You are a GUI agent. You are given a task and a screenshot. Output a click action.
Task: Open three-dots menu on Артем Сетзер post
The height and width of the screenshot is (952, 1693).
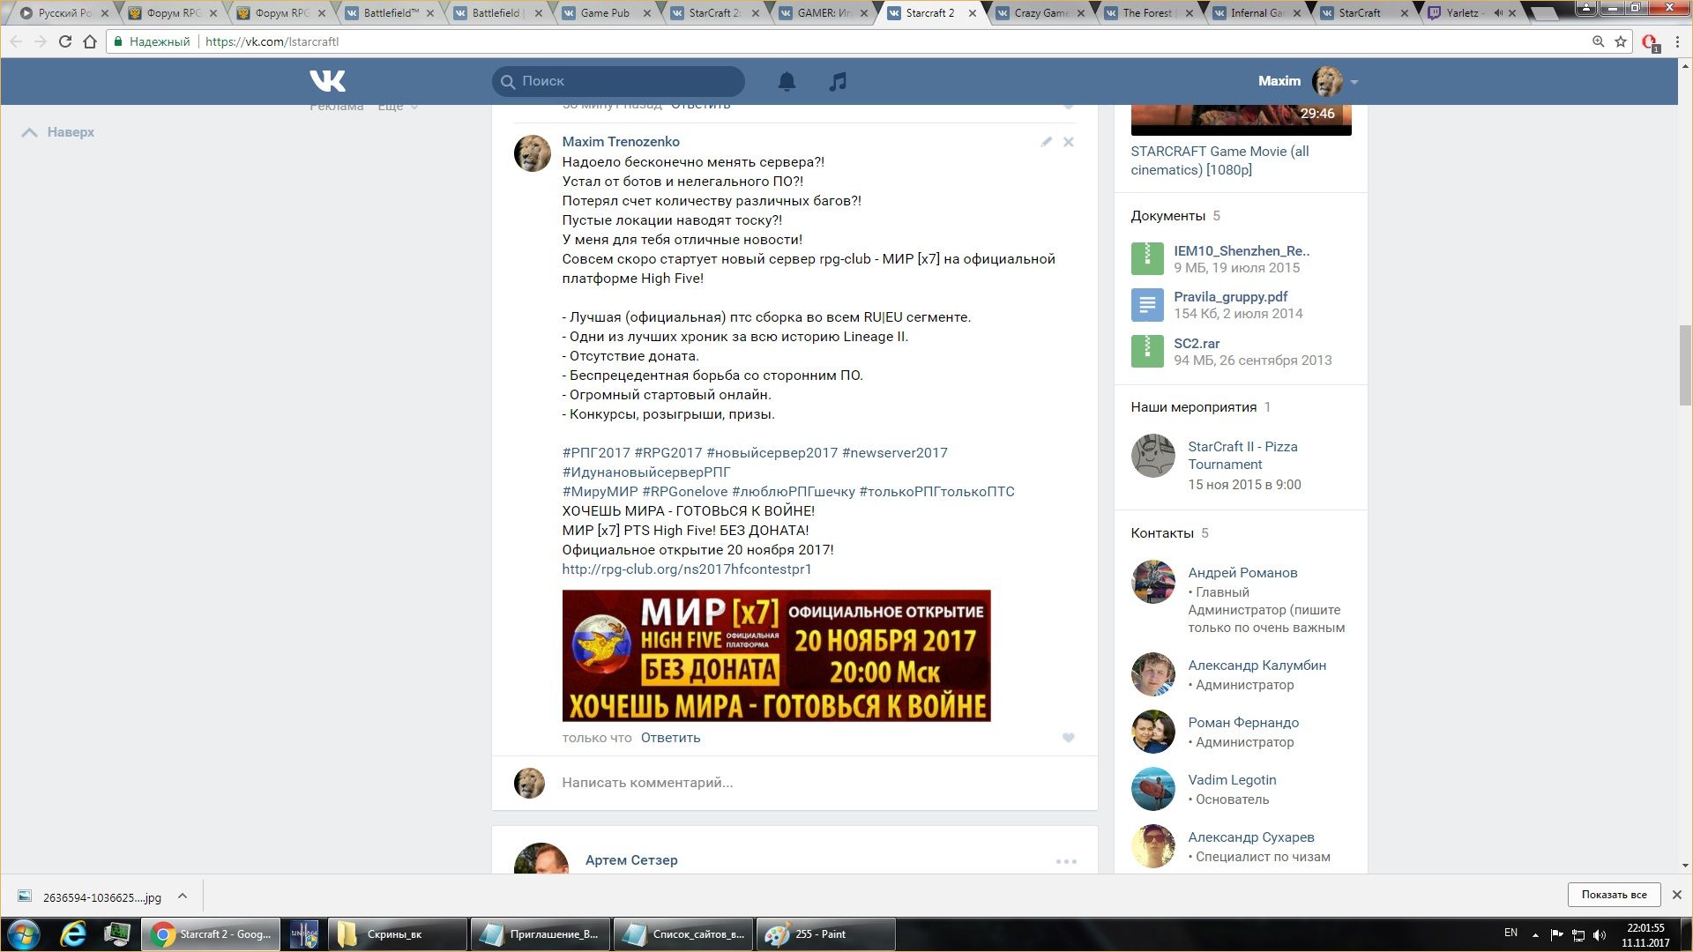(x=1066, y=861)
